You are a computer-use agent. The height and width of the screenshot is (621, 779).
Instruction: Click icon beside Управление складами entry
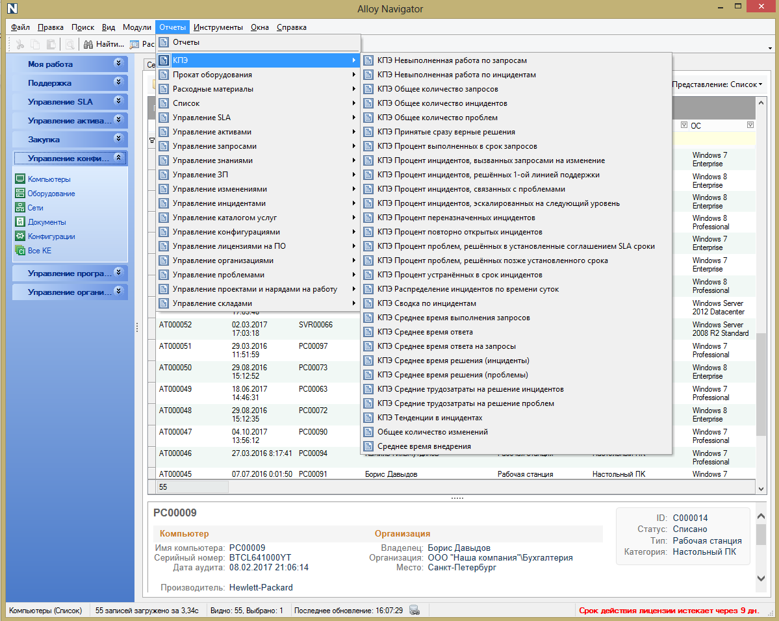tap(164, 303)
